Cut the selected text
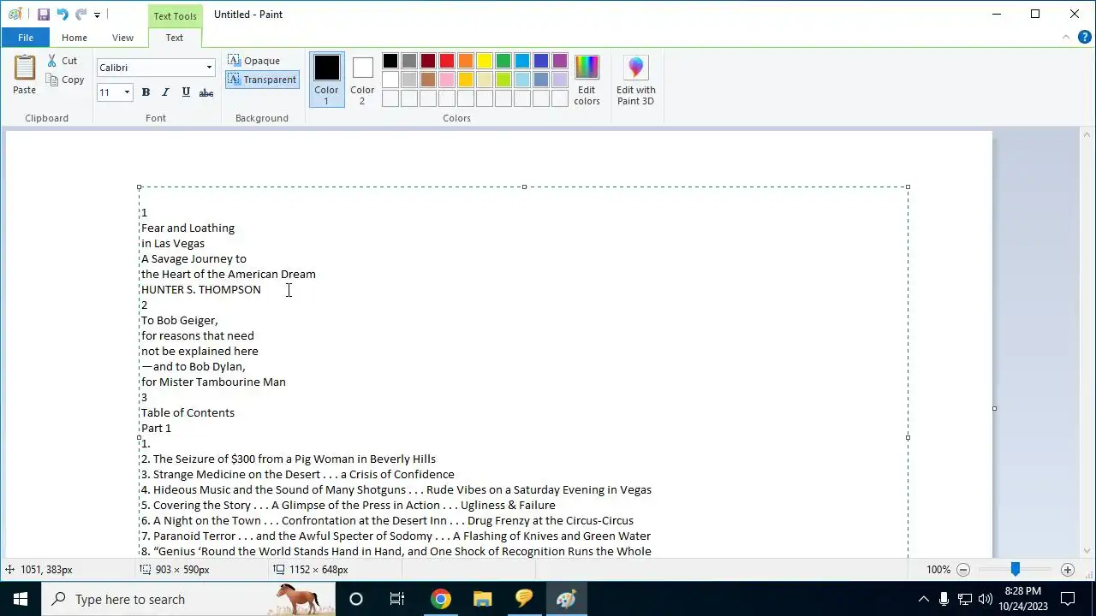The width and height of the screenshot is (1096, 616). 62,61
